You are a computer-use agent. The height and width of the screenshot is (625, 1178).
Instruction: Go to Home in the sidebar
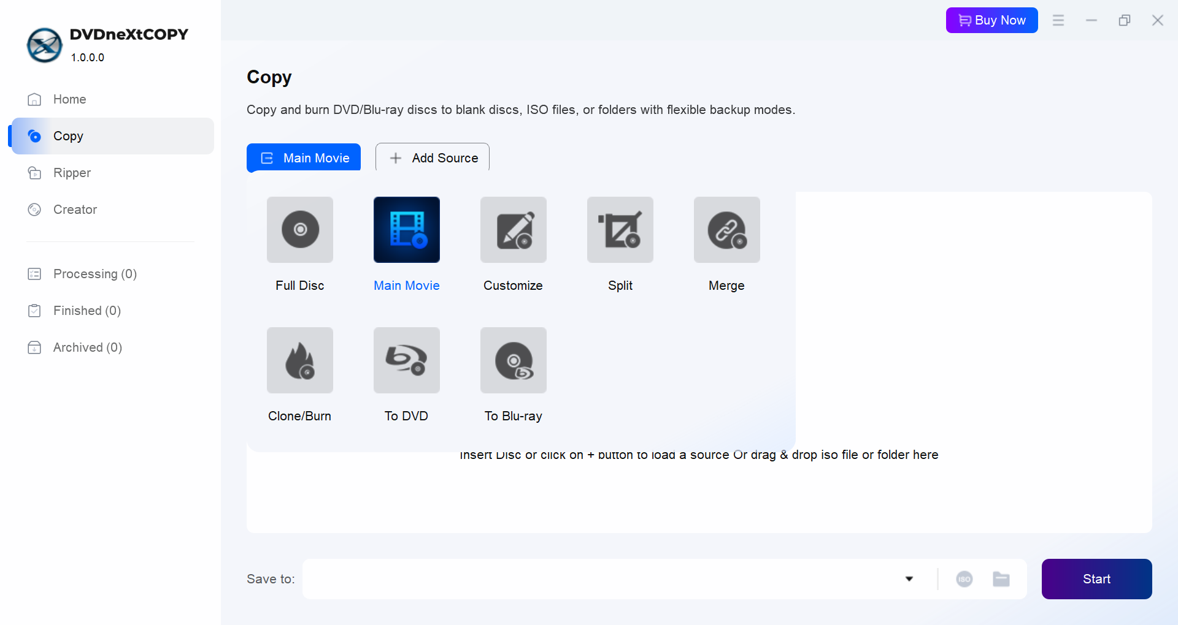[x=112, y=99]
